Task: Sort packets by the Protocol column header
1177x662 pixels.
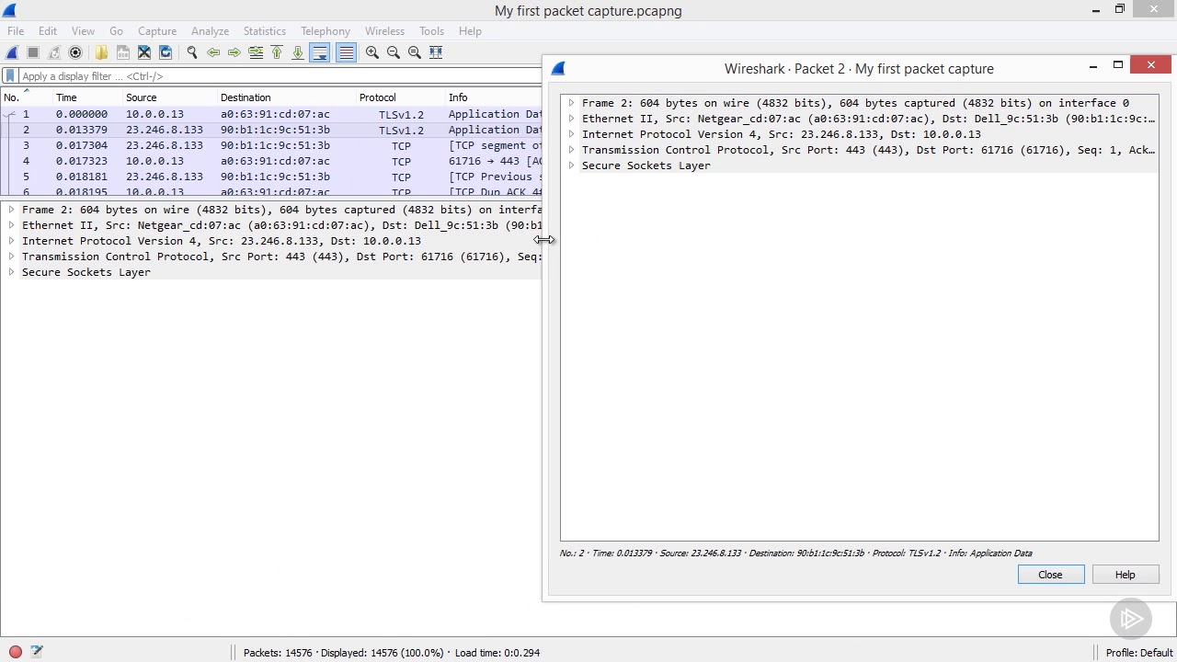Action: (400, 97)
